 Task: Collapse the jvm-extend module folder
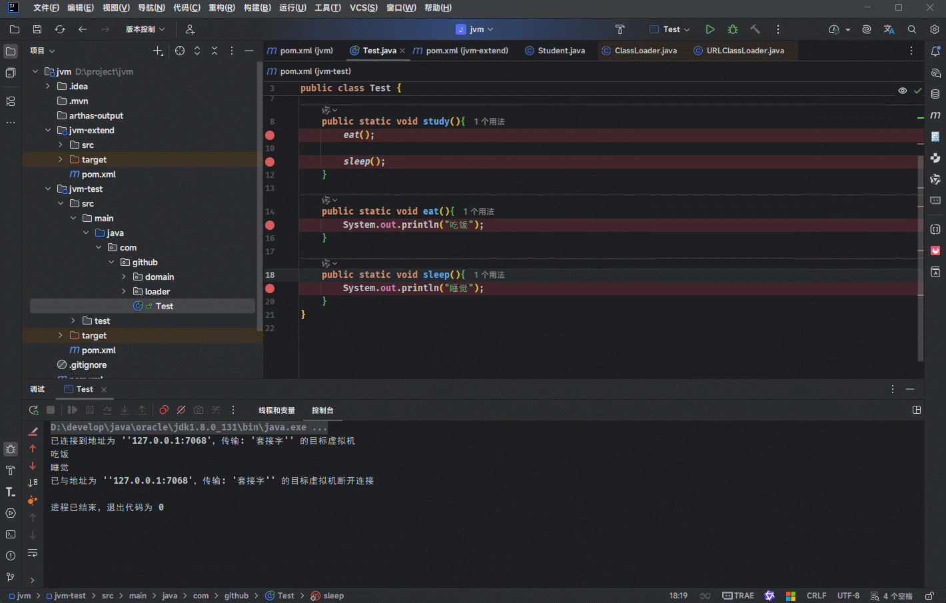tap(48, 131)
